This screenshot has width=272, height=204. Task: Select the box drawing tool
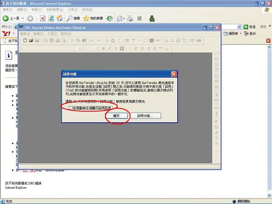145,40
